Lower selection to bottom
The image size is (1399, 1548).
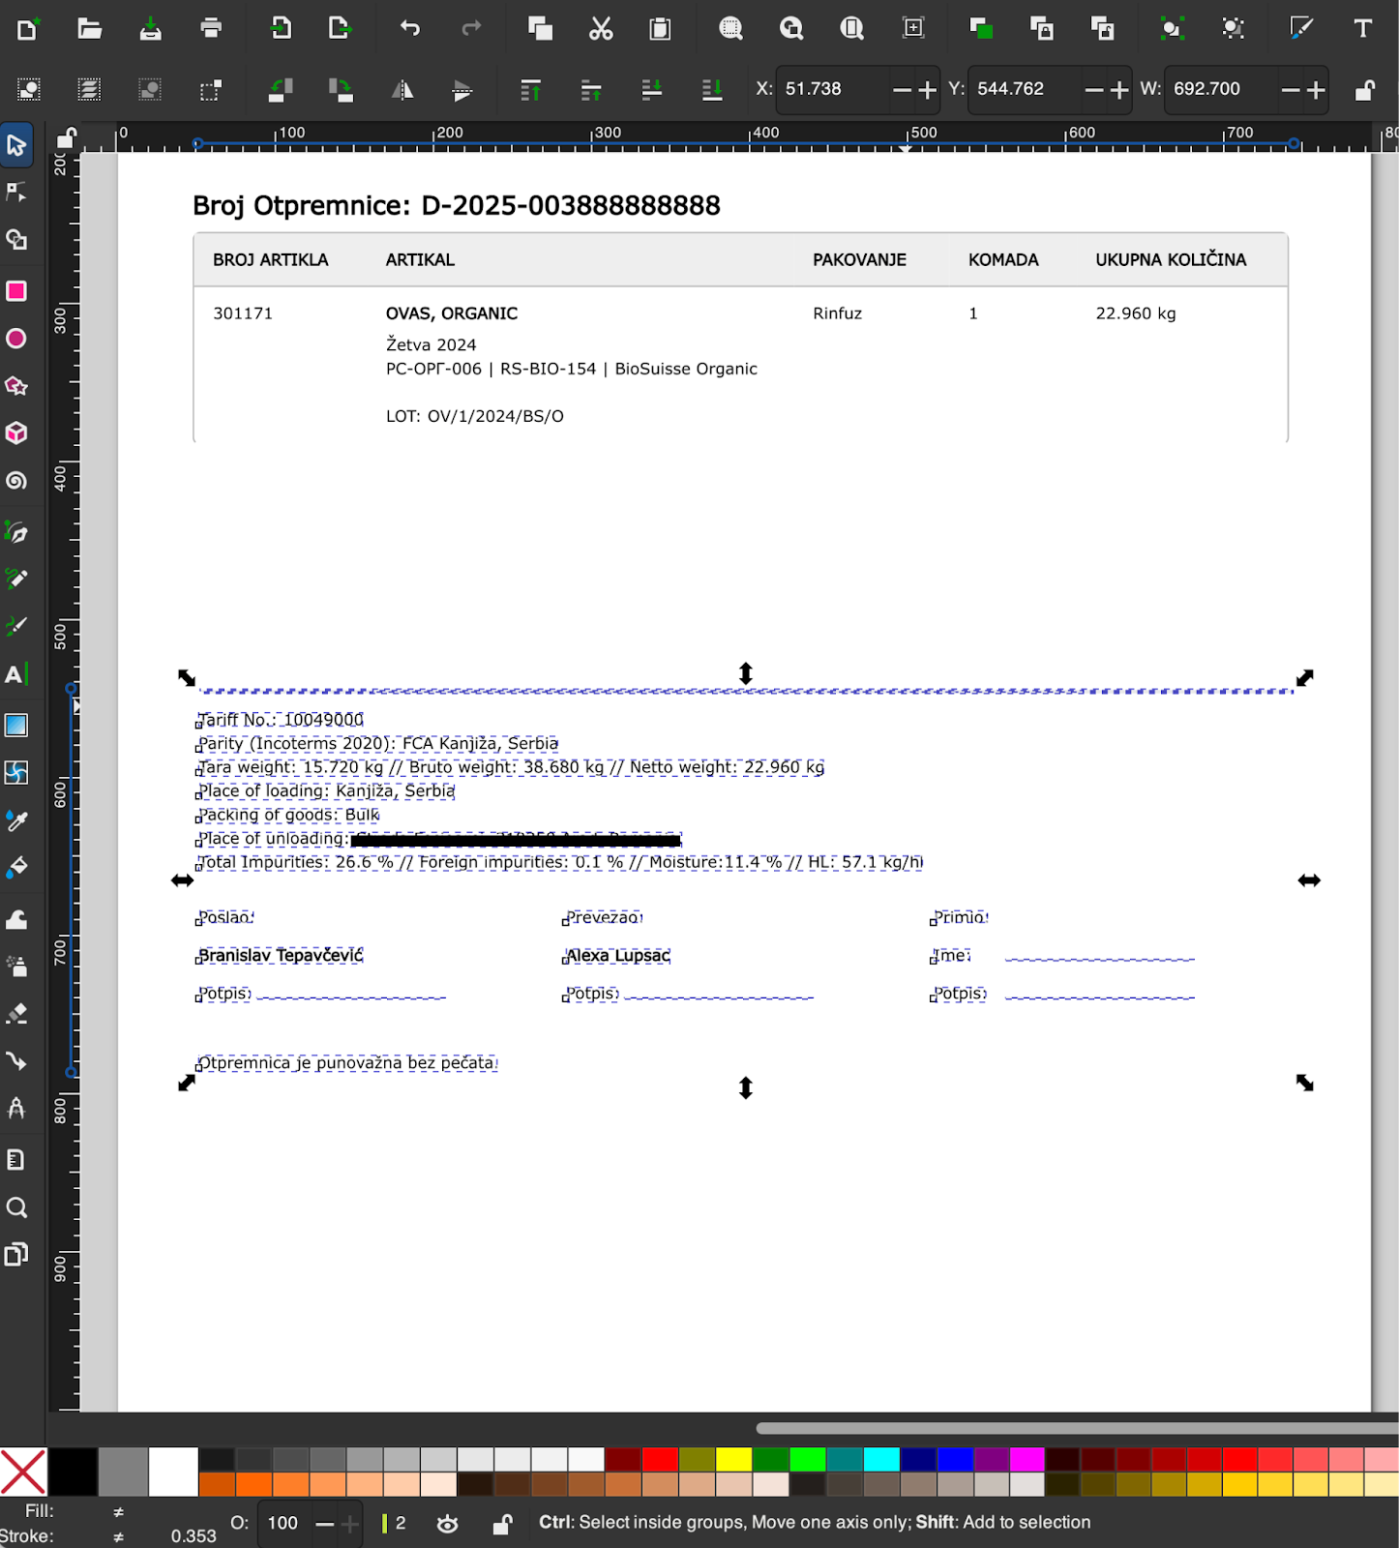(x=712, y=90)
